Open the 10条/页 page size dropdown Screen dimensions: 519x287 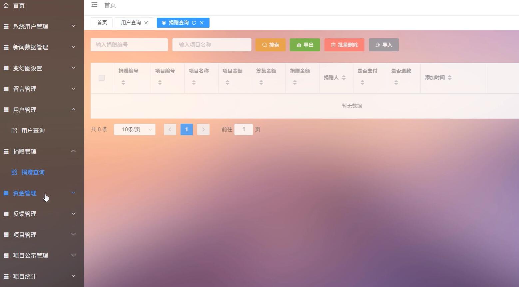pyautogui.click(x=135, y=129)
